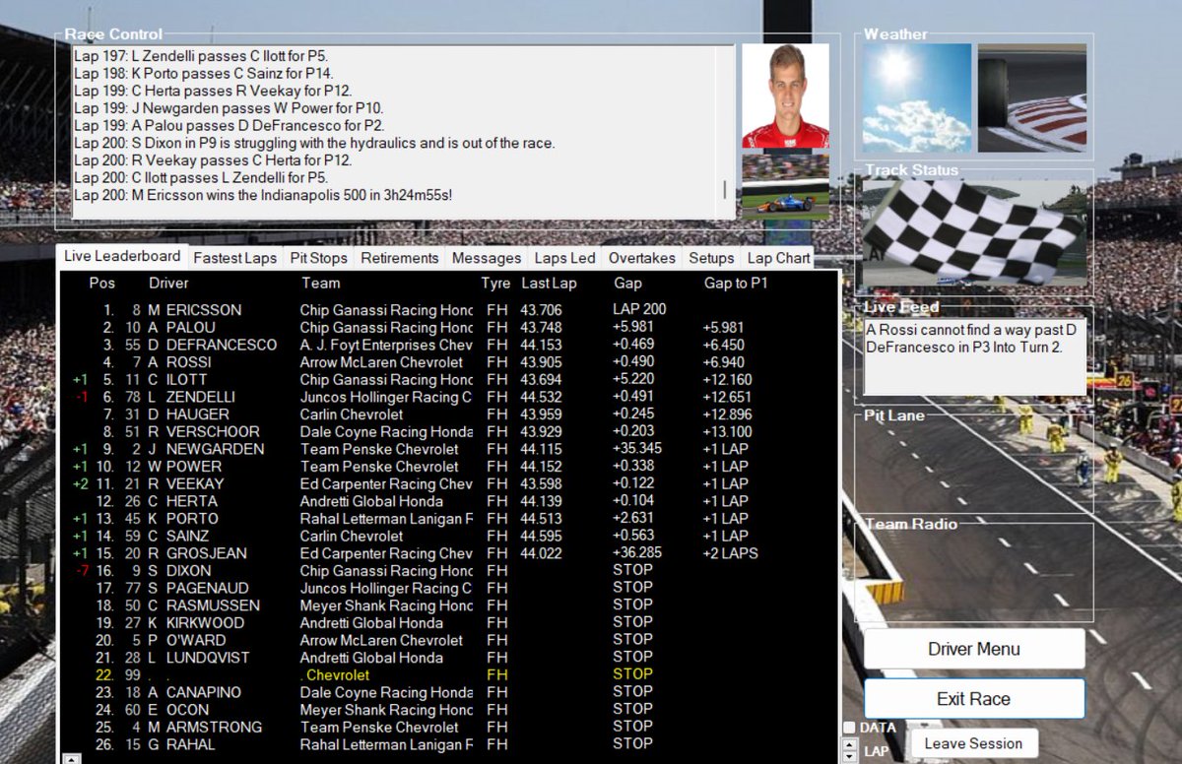
Task: Click the 'Lap 197: L Zendelli passes' message
Action: click(202, 57)
